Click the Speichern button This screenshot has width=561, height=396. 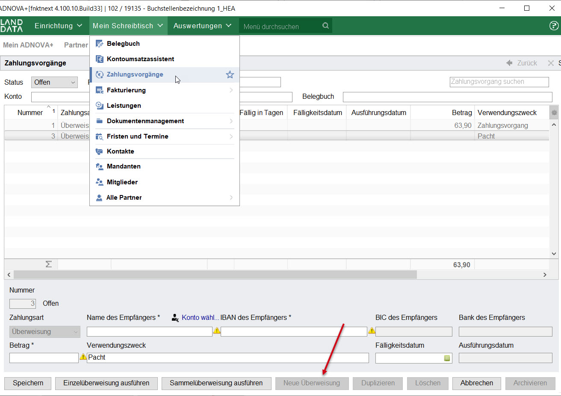(28, 383)
